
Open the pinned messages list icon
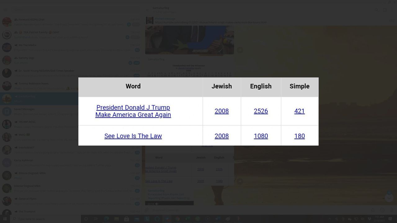[x=391, y=21]
